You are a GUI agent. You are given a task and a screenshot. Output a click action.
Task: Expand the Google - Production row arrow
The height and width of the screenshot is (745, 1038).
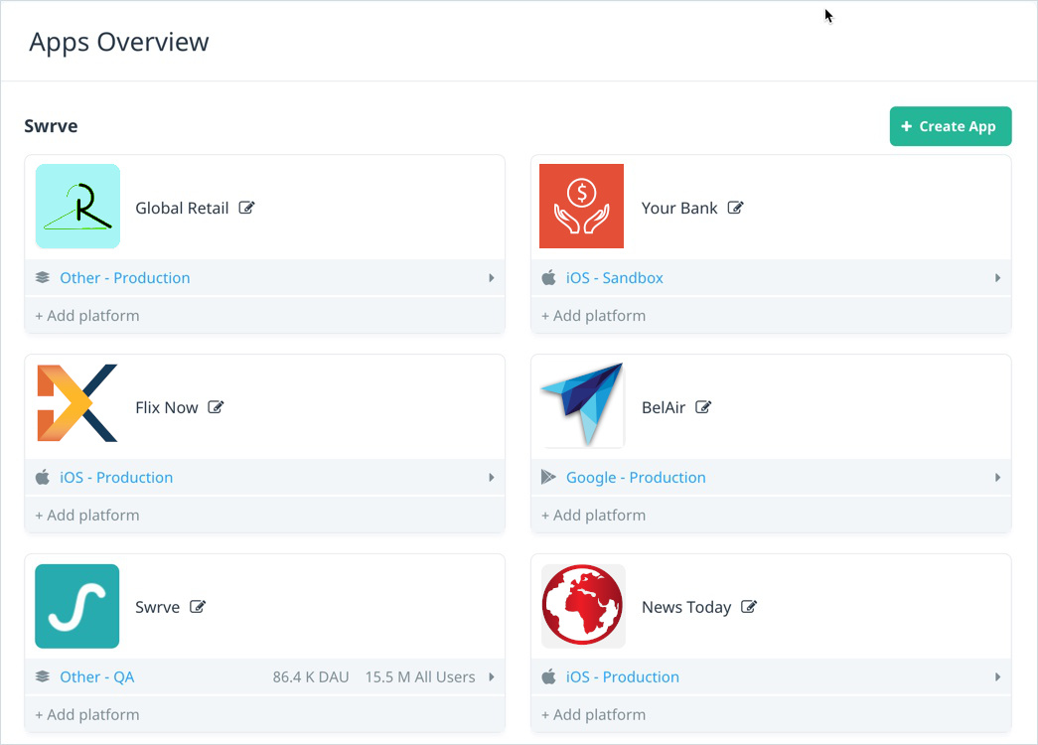coord(997,478)
